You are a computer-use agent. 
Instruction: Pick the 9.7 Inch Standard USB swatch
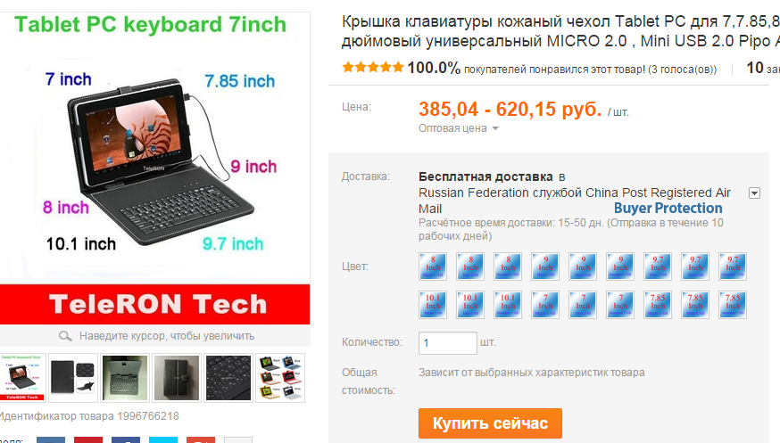click(732, 267)
